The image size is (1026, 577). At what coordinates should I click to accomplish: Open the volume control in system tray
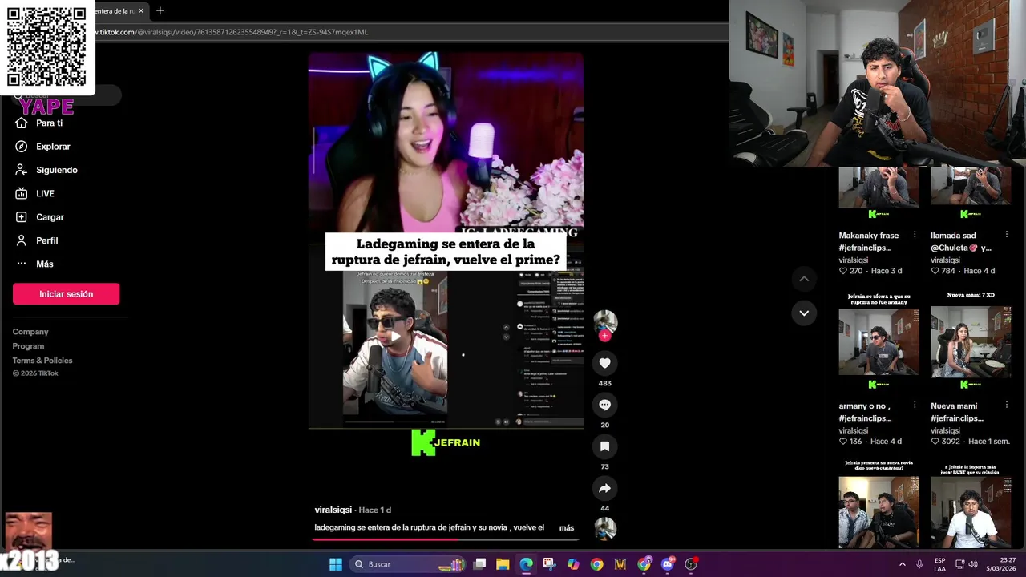coord(973,564)
